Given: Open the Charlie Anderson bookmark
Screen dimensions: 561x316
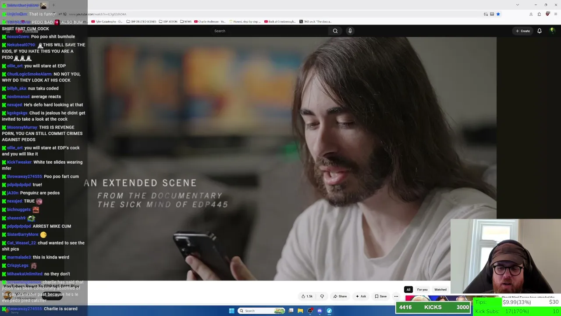Looking at the screenshot, I should [210, 22].
